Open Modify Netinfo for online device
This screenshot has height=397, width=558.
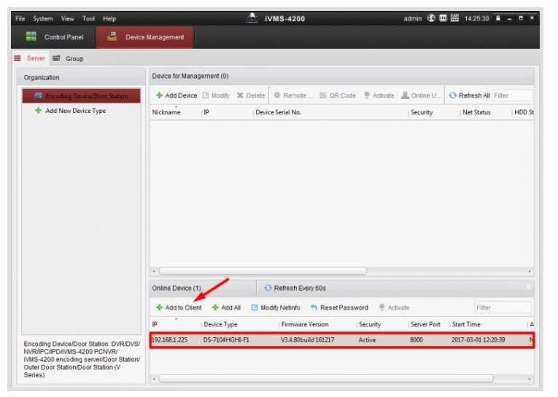coord(276,307)
